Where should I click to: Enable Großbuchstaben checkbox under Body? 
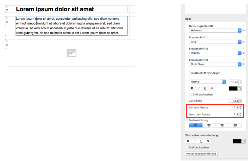point(190,95)
